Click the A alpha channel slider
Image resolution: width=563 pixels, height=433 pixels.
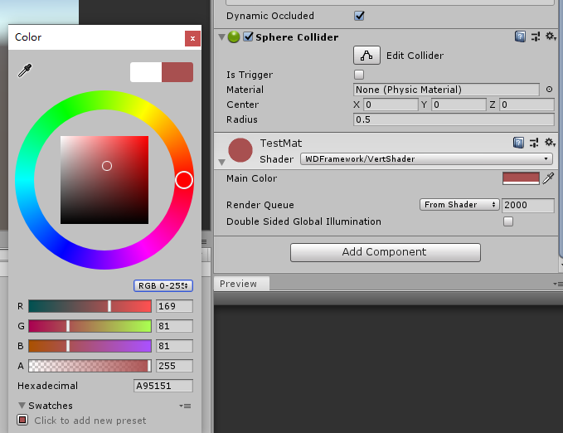tap(90, 366)
